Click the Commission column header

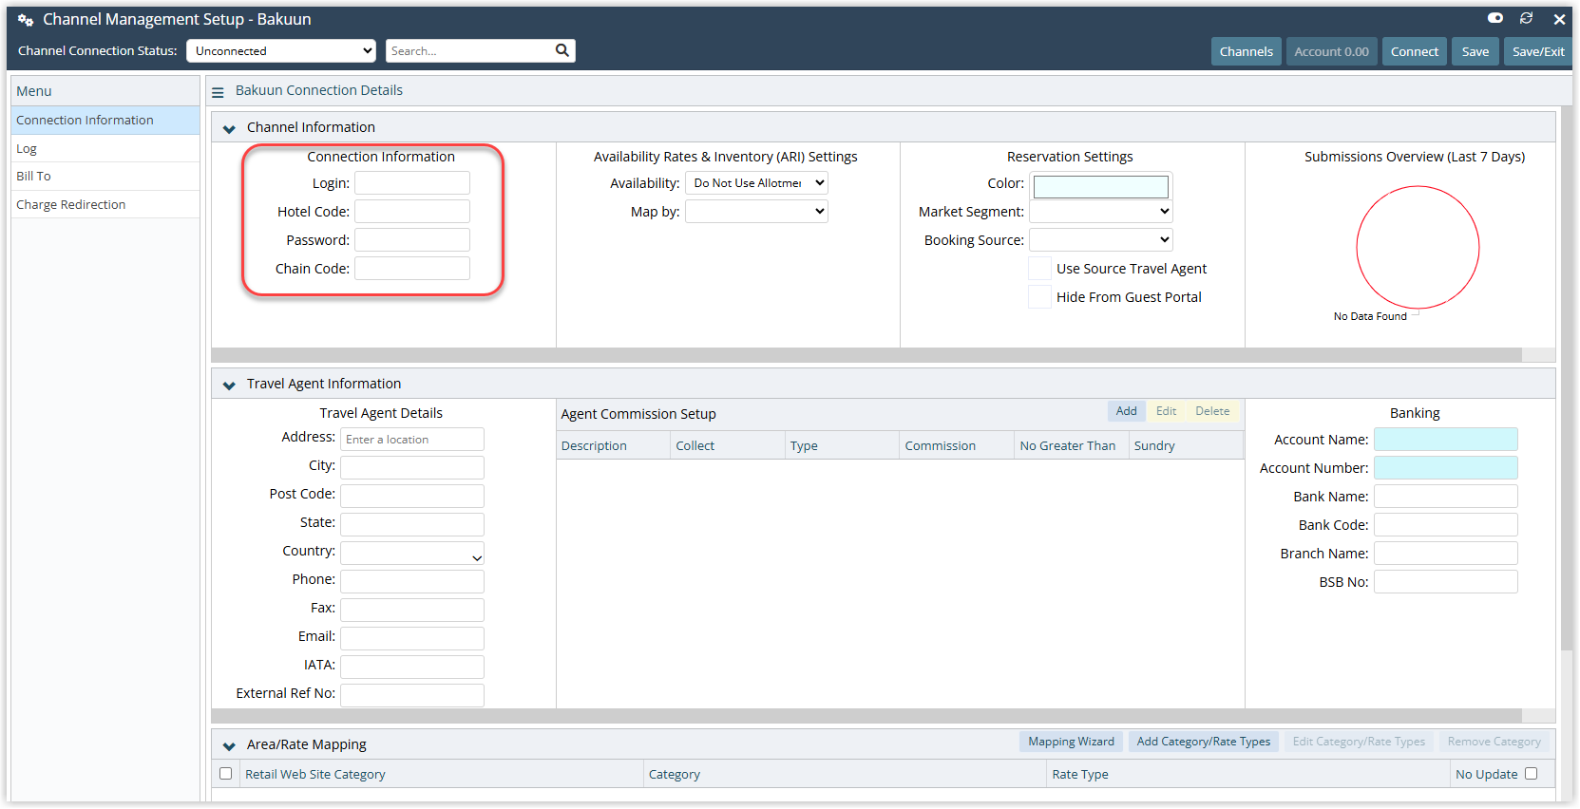click(x=957, y=445)
